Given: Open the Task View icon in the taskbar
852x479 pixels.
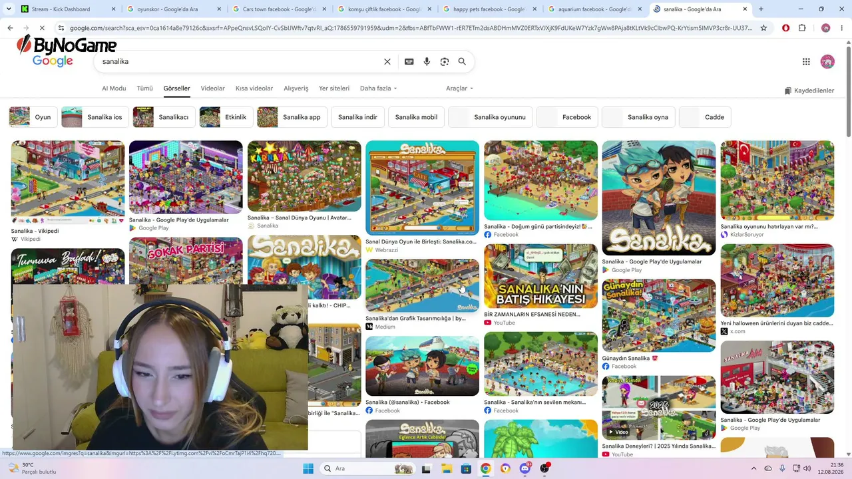Looking at the screenshot, I should click(x=426, y=468).
